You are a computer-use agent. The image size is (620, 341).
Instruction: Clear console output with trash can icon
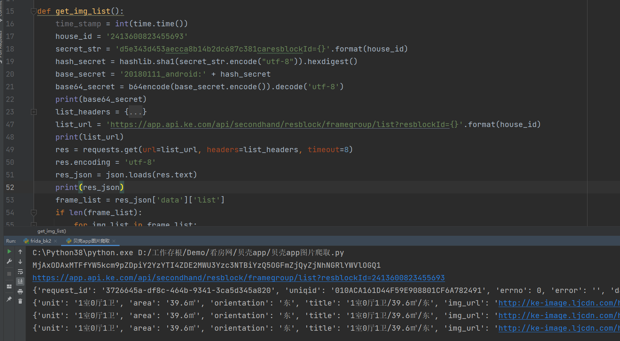(20, 301)
